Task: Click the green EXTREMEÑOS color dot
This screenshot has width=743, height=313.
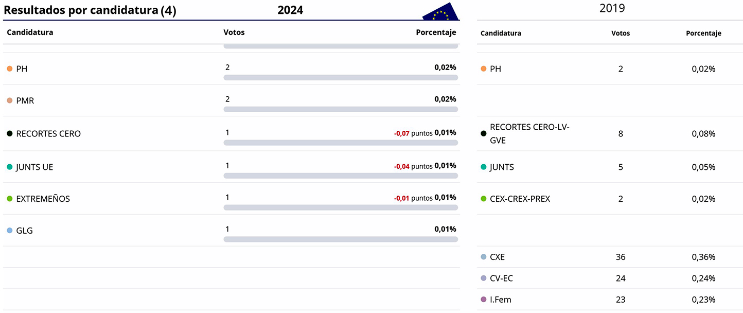Action: pos(9,199)
